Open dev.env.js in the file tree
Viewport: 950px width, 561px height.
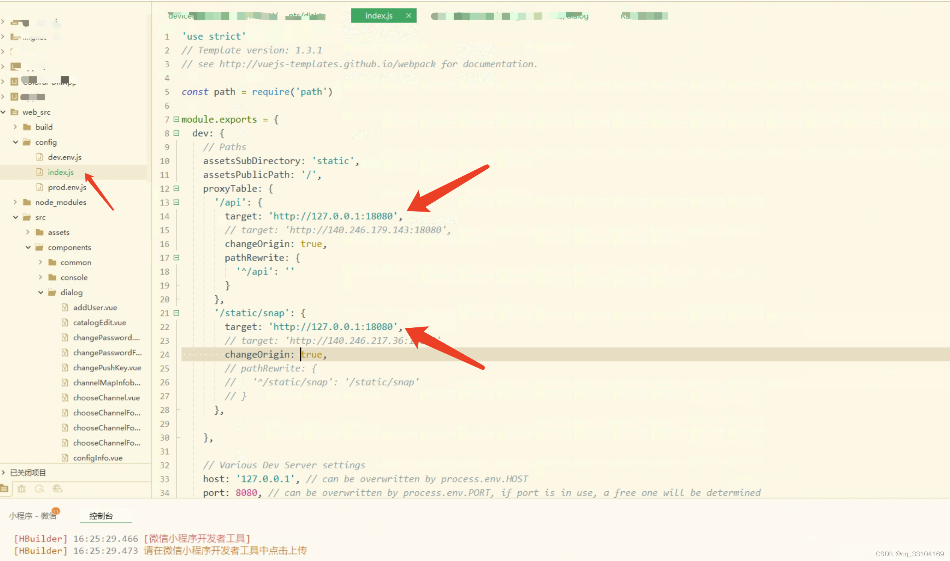coord(65,157)
